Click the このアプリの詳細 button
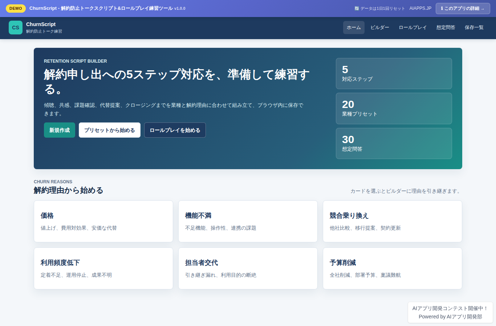 click(x=463, y=8)
